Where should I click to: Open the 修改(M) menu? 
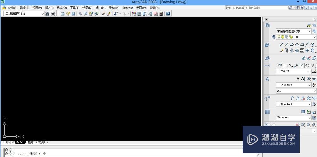pos(114,8)
